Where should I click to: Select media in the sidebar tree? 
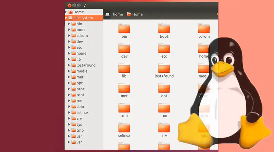click(82, 71)
